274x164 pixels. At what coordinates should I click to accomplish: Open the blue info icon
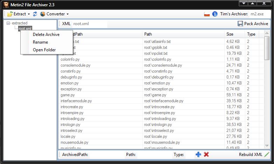[215, 14]
